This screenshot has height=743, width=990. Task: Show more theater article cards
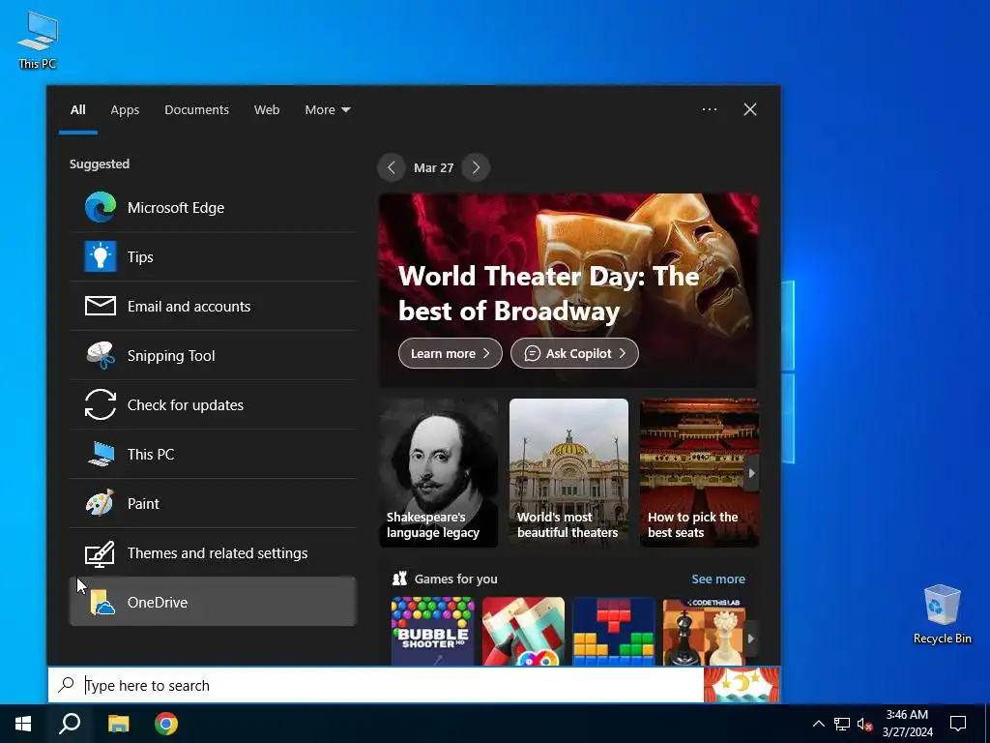(751, 473)
